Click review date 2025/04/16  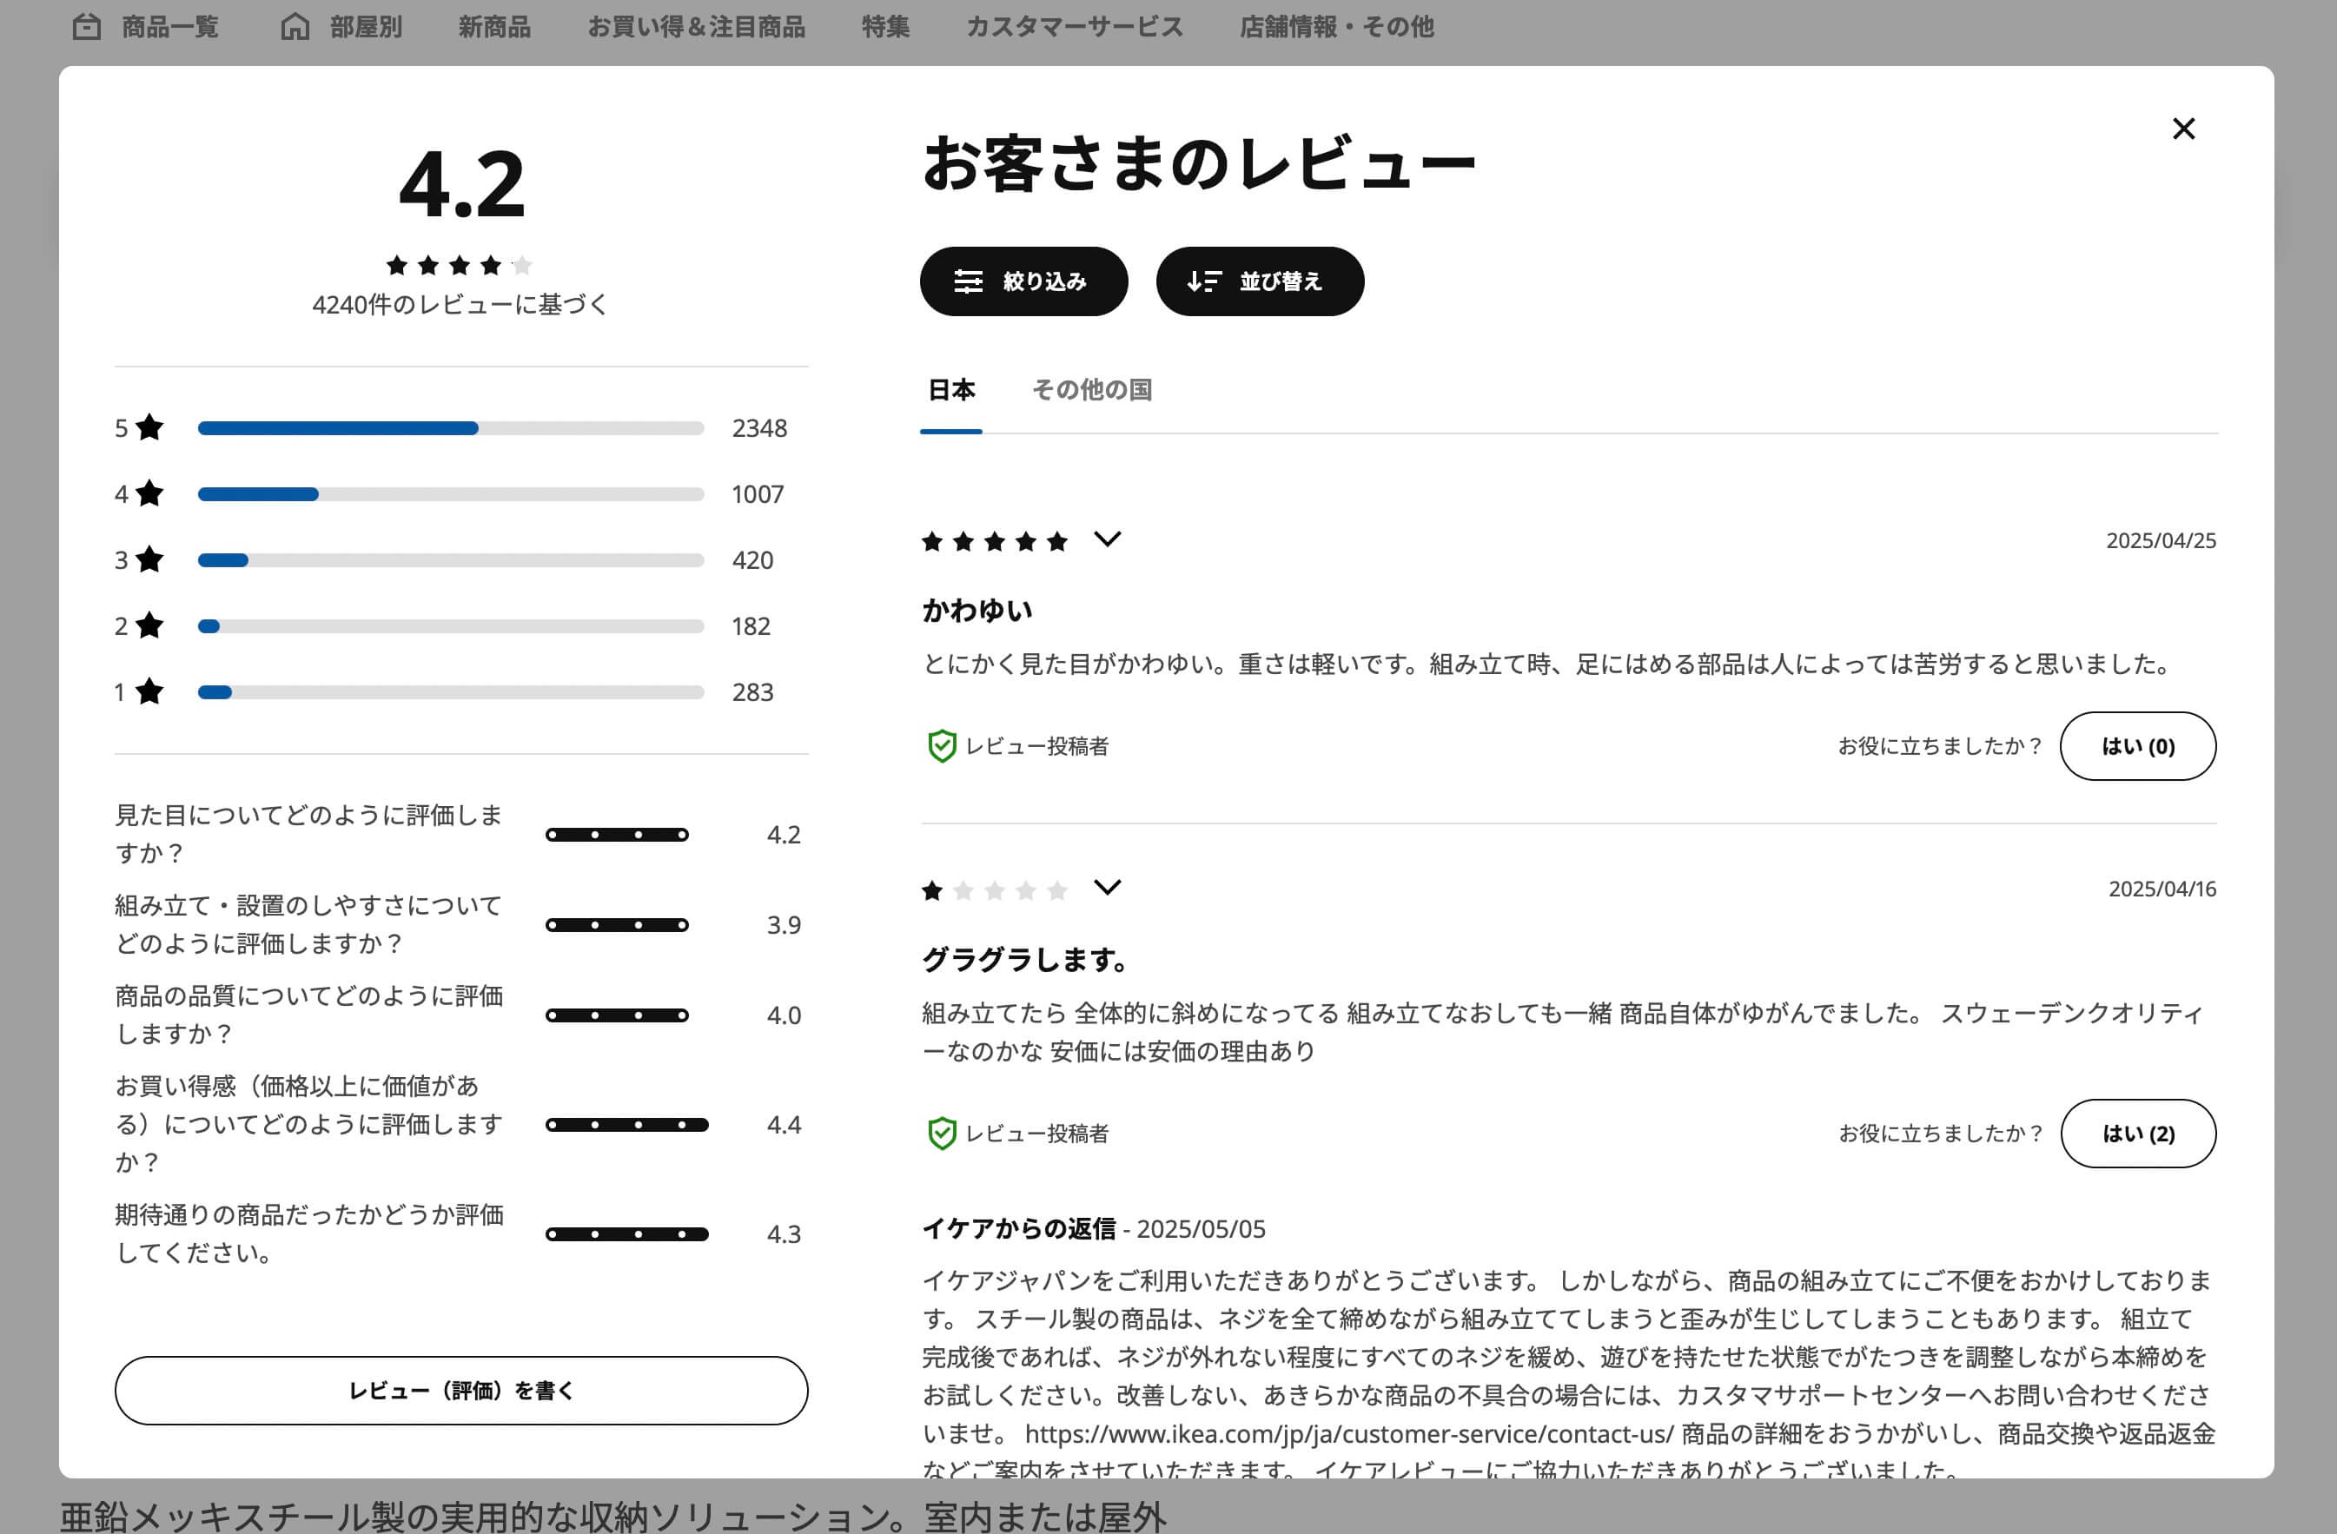coord(2162,889)
